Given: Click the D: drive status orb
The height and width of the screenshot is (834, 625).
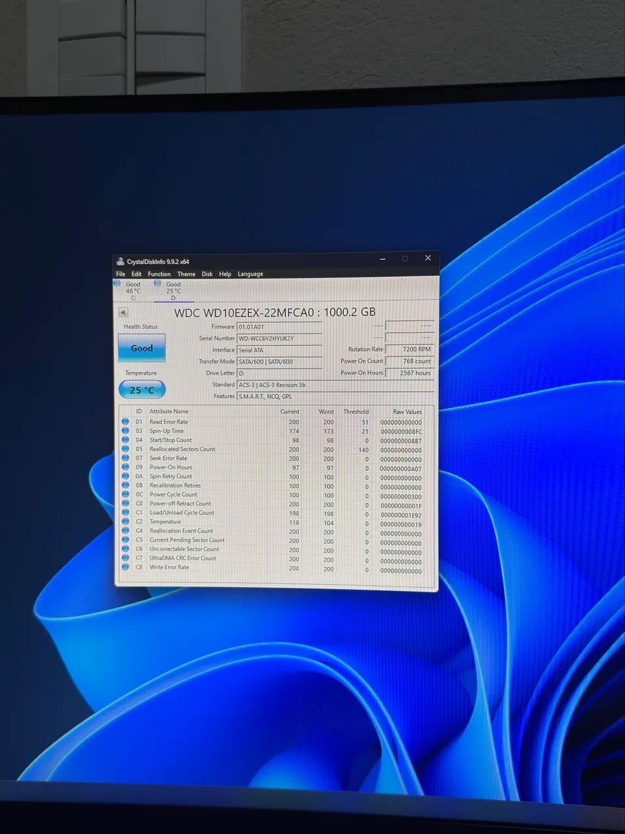Looking at the screenshot, I should click(x=157, y=283).
